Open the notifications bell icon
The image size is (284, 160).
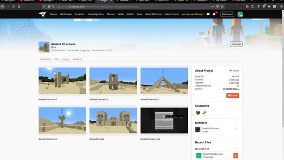point(214,14)
